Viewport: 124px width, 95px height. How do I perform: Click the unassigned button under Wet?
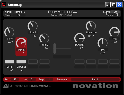114,62
